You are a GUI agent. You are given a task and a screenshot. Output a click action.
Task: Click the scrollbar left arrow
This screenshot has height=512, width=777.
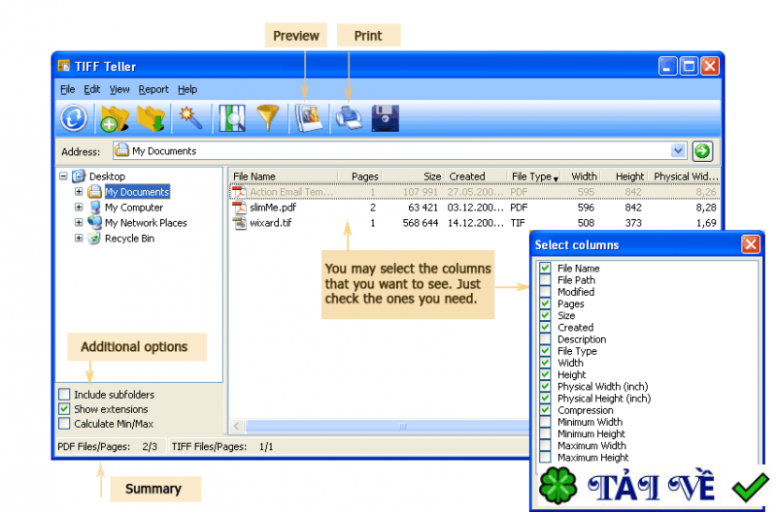237,426
